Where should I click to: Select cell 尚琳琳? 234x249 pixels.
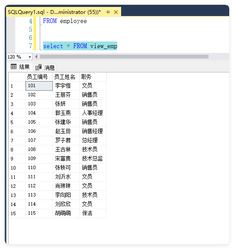tap(66, 186)
